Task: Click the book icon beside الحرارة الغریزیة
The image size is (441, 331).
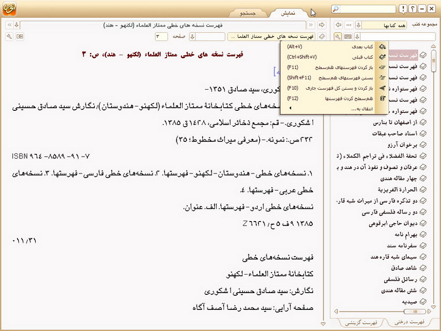Action: click(423, 190)
